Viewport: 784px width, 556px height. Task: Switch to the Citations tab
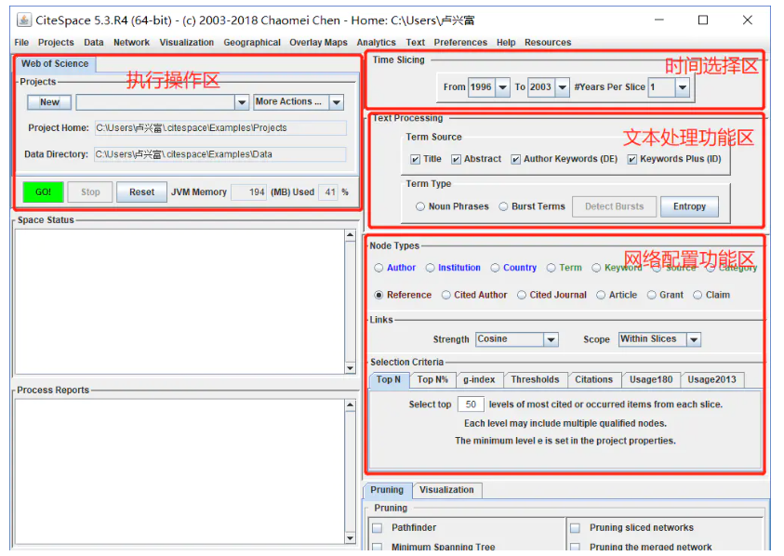(593, 380)
